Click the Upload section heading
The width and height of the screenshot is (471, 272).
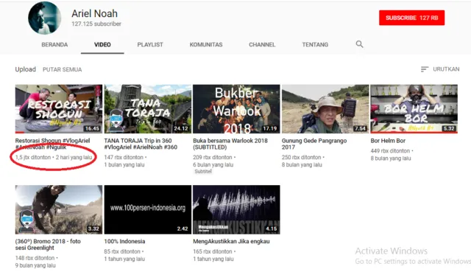(x=26, y=69)
